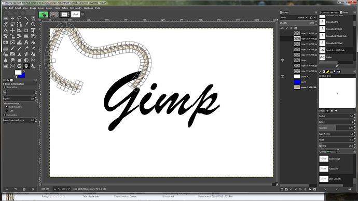Select the Paintbrush tool
358x201 pixels.
[19, 48]
